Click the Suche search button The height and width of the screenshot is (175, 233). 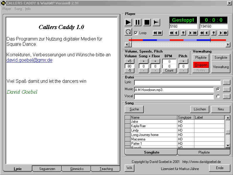pos(134,109)
